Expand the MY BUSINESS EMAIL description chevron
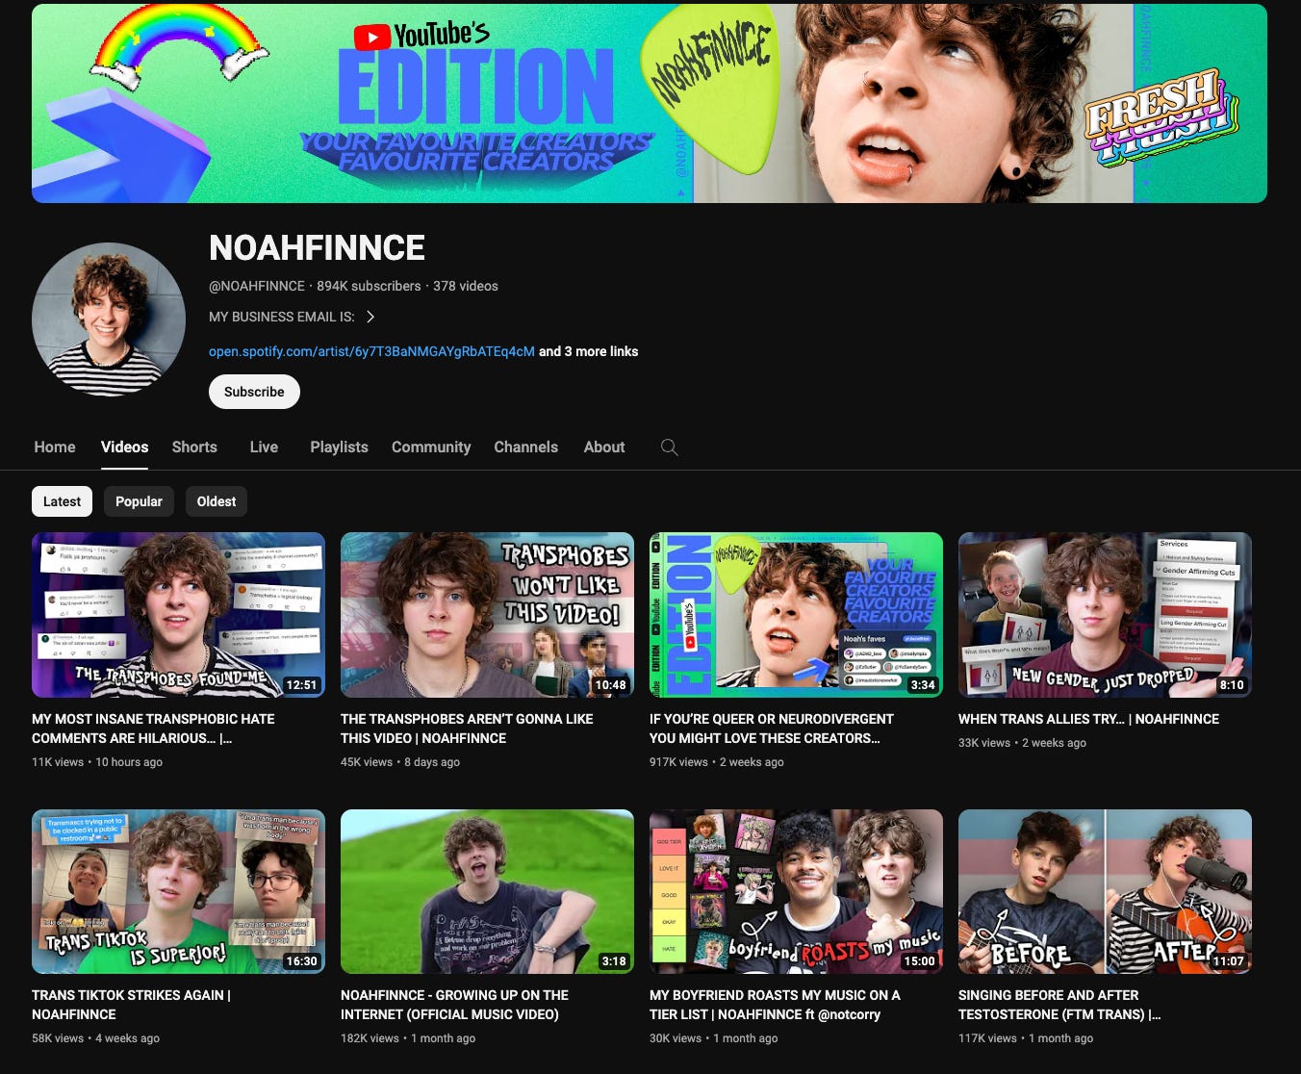This screenshot has width=1301, height=1074. pos(370,317)
